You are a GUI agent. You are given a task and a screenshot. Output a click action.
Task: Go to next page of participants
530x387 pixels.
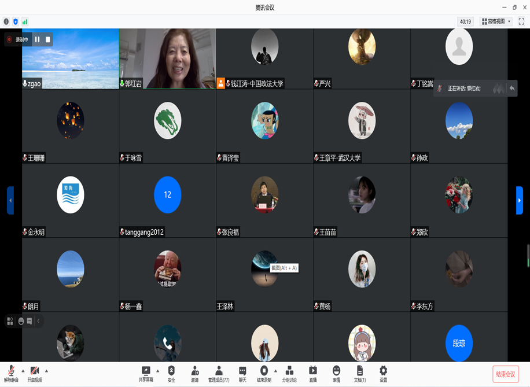pyautogui.click(x=519, y=200)
